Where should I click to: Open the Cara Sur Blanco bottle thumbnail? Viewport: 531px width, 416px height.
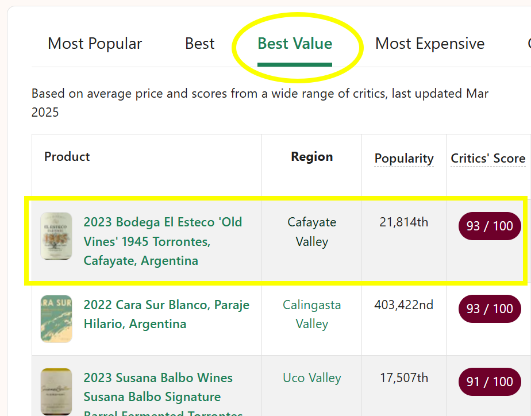pyautogui.click(x=56, y=319)
